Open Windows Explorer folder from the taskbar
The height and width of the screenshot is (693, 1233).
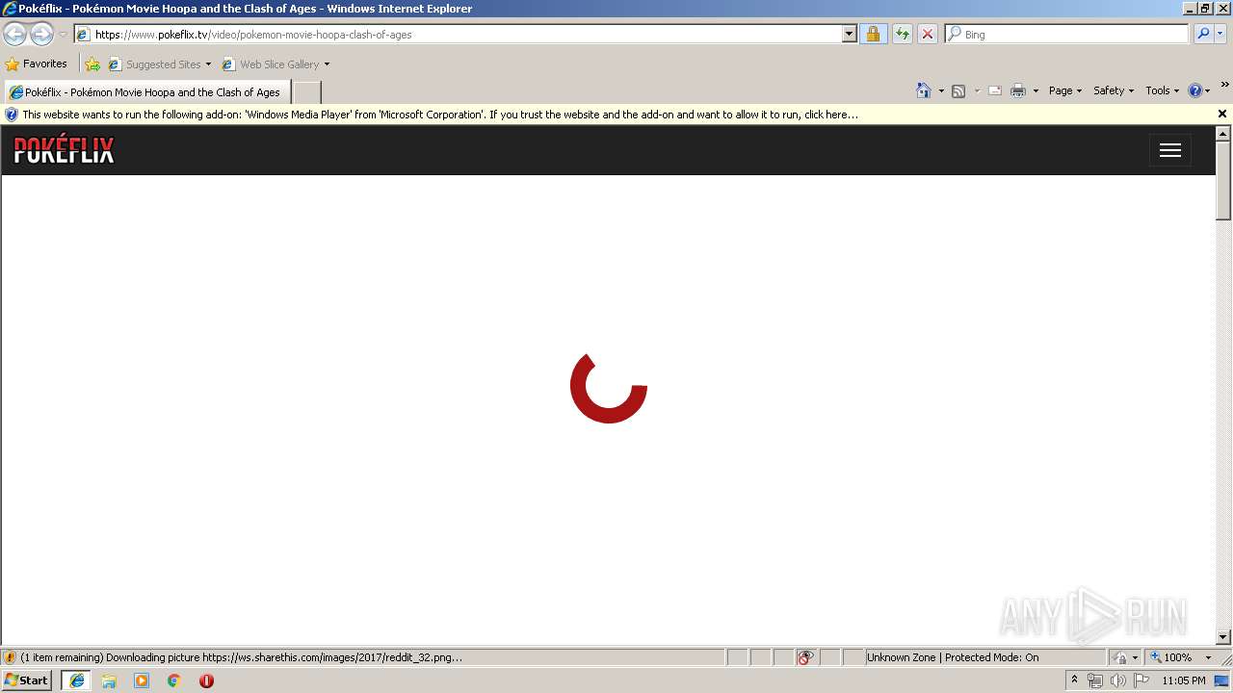point(109,680)
